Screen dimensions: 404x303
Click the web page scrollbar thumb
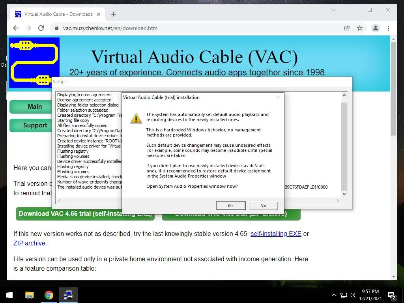pyautogui.click(x=393, y=89)
